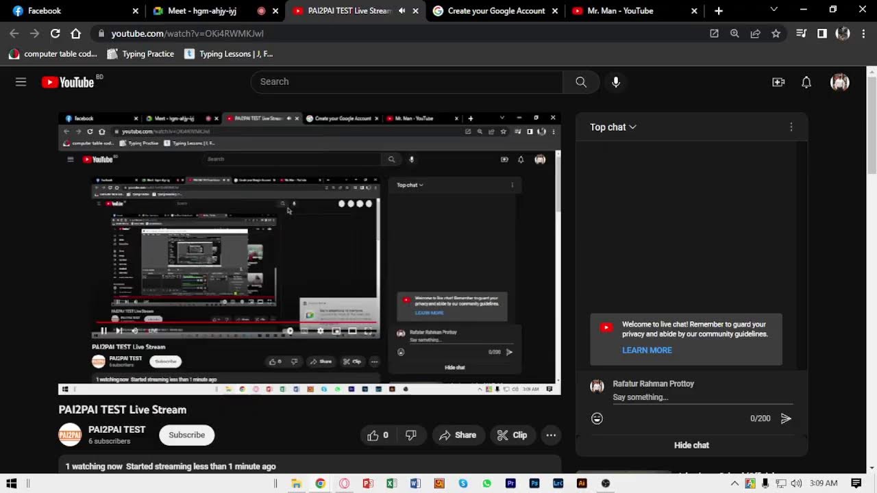The width and height of the screenshot is (877, 493).
Task: Open File Explorer from the taskbar
Action: pyautogui.click(x=296, y=483)
